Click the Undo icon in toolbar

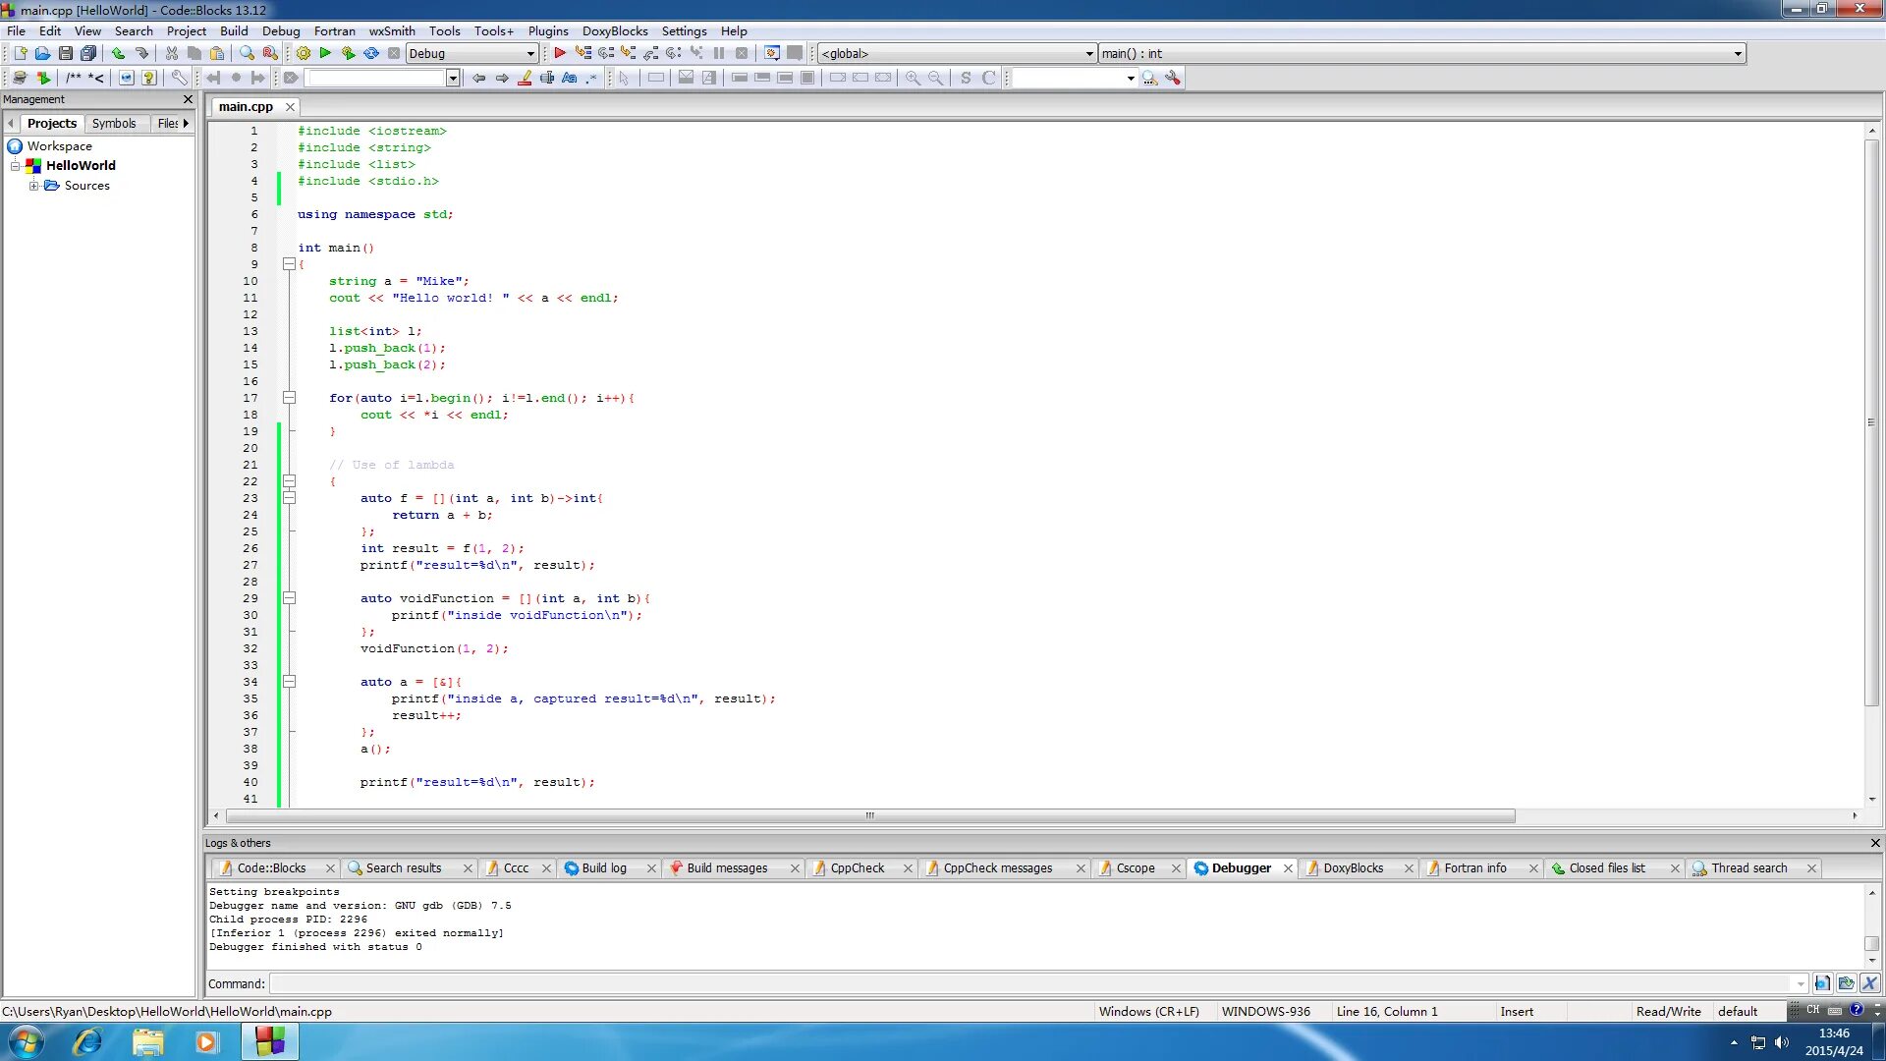117,53
